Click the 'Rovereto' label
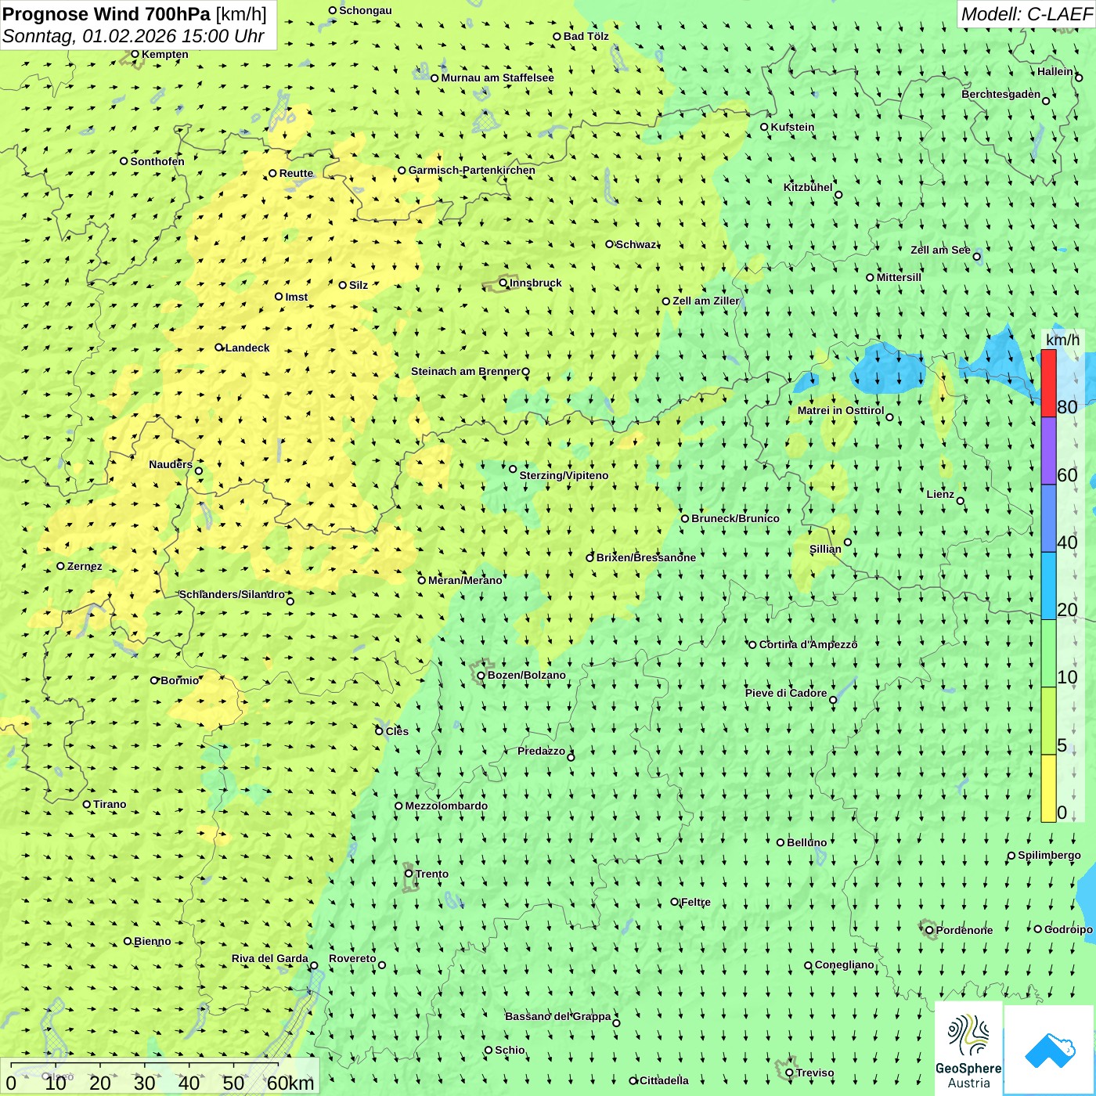This screenshot has width=1096, height=1096. (352, 958)
